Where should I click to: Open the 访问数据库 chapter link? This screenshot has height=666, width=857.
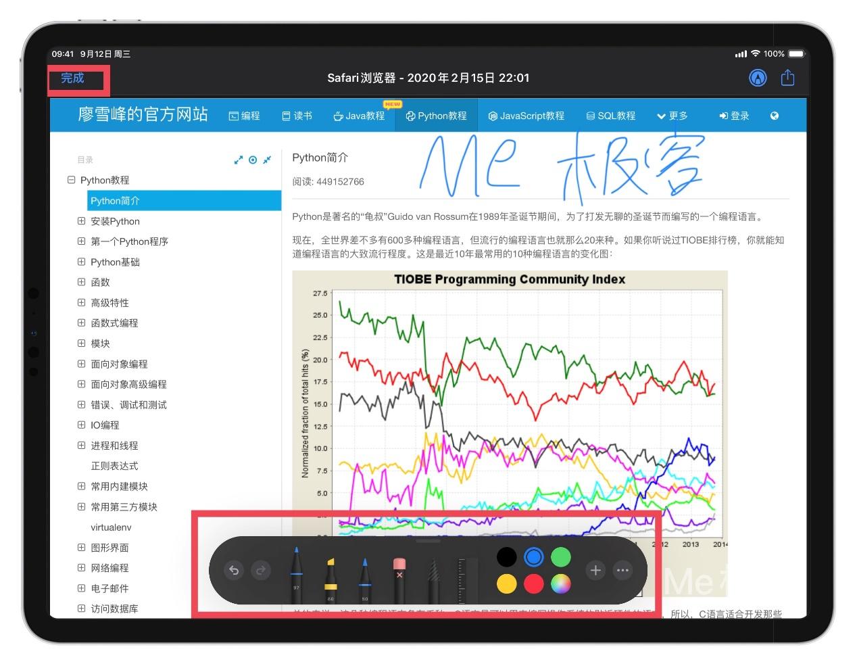point(114,609)
